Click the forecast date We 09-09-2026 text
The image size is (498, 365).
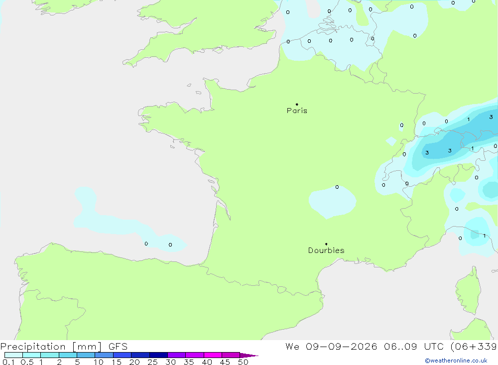(331, 346)
